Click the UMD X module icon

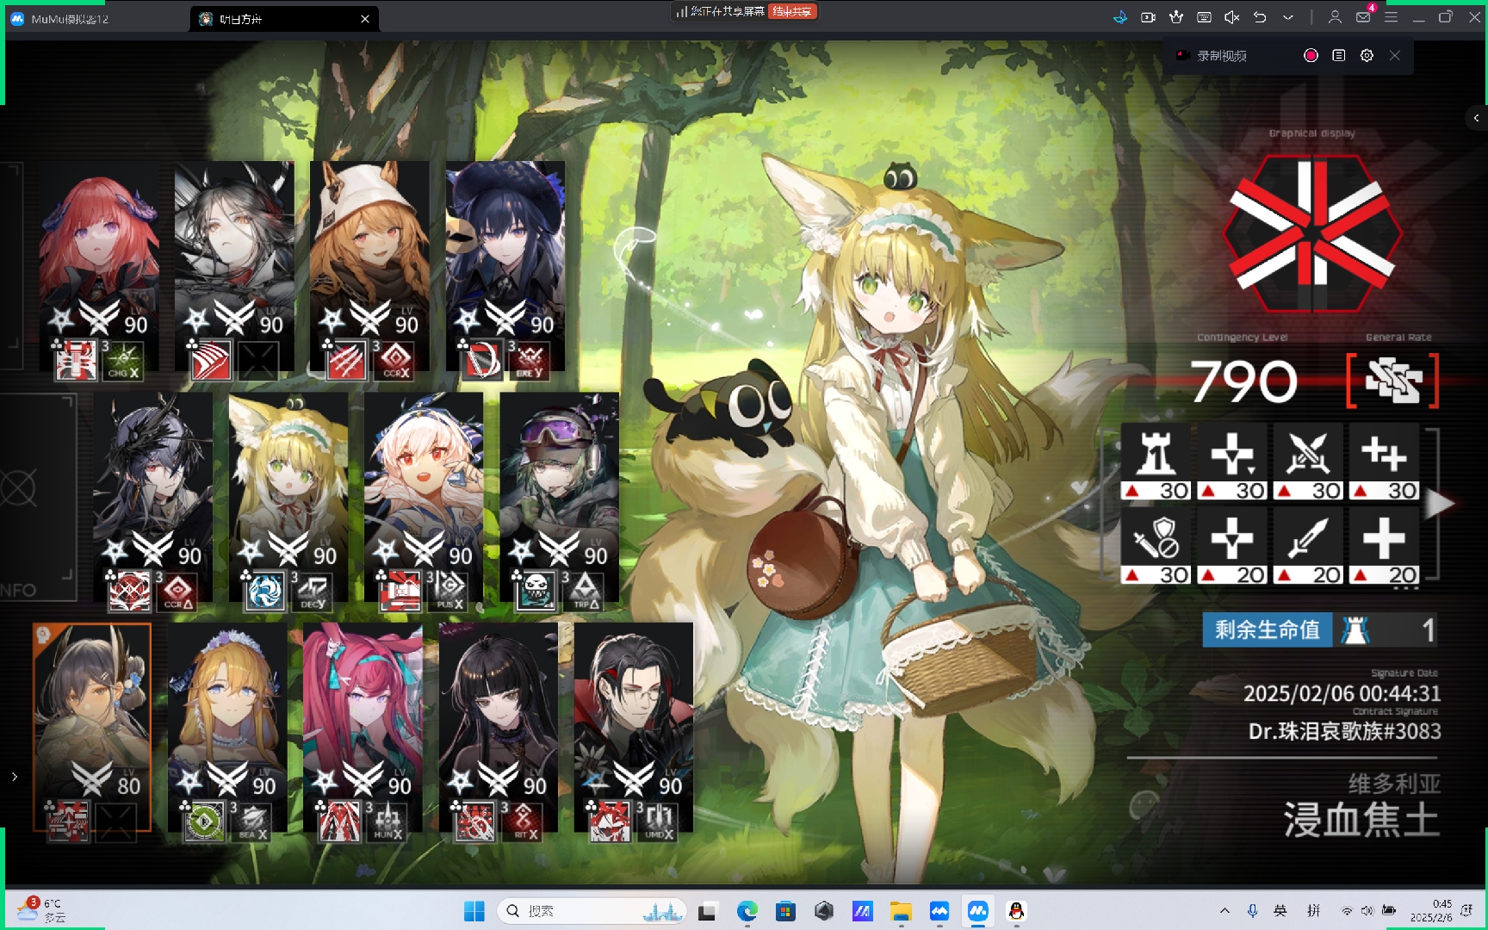coord(659,823)
